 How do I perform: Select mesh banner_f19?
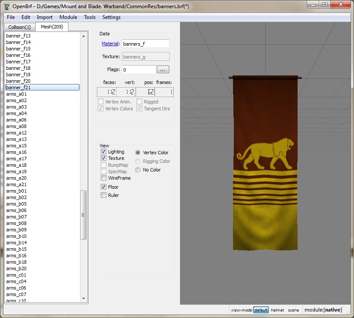pos(43,75)
